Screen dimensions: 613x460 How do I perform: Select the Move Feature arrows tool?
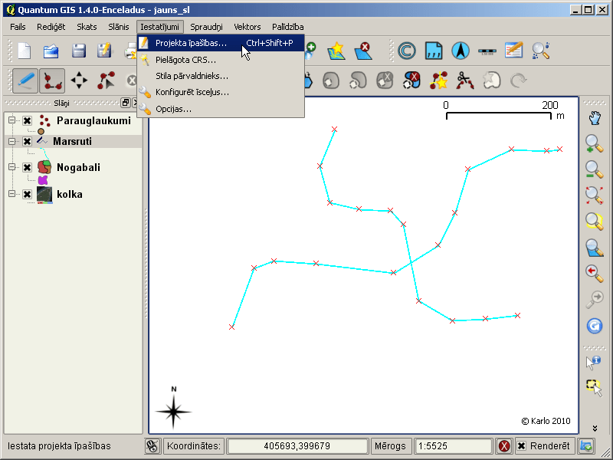point(79,80)
